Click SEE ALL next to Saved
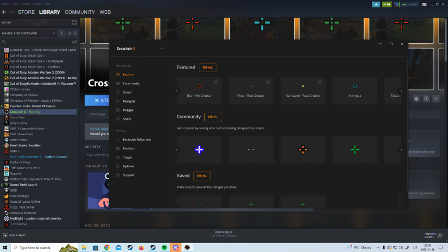 click(x=202, y=176)
